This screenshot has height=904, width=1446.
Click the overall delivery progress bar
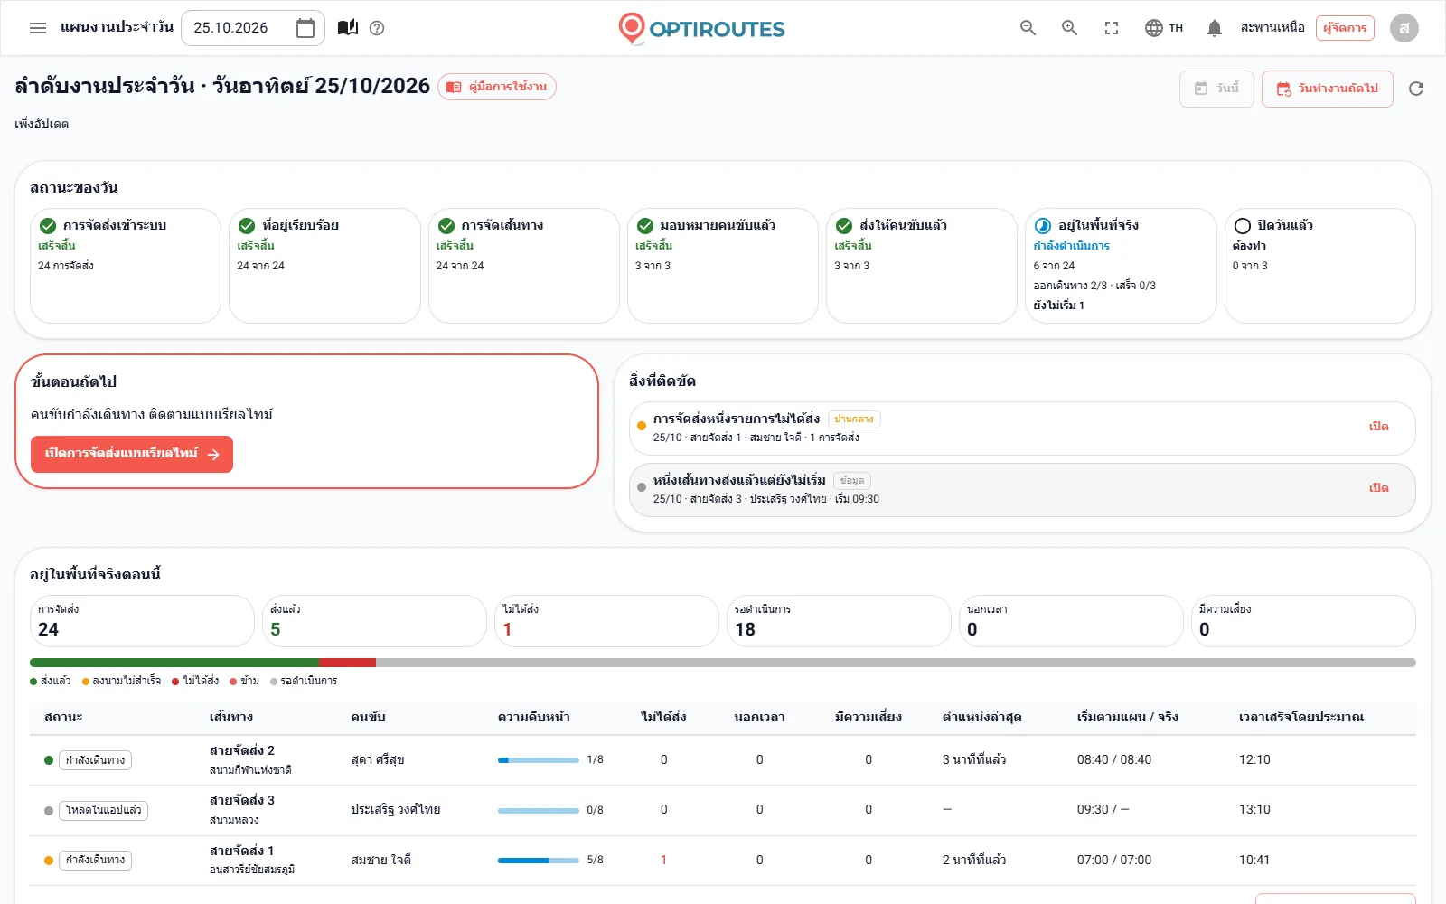point(723,663)
